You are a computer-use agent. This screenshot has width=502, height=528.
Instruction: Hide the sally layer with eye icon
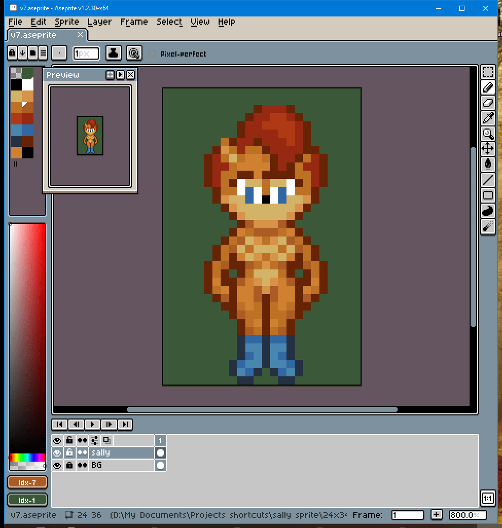coord(57,453)
